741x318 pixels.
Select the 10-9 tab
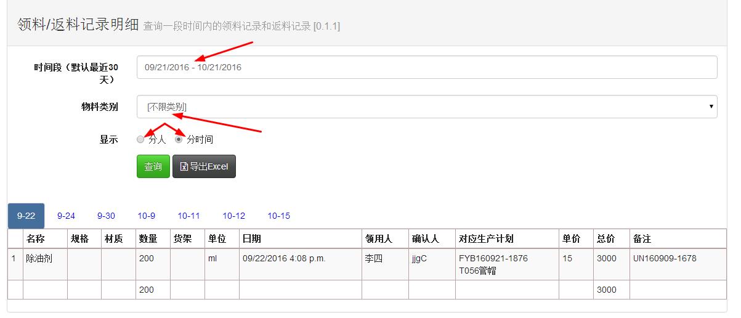point(147,216)
